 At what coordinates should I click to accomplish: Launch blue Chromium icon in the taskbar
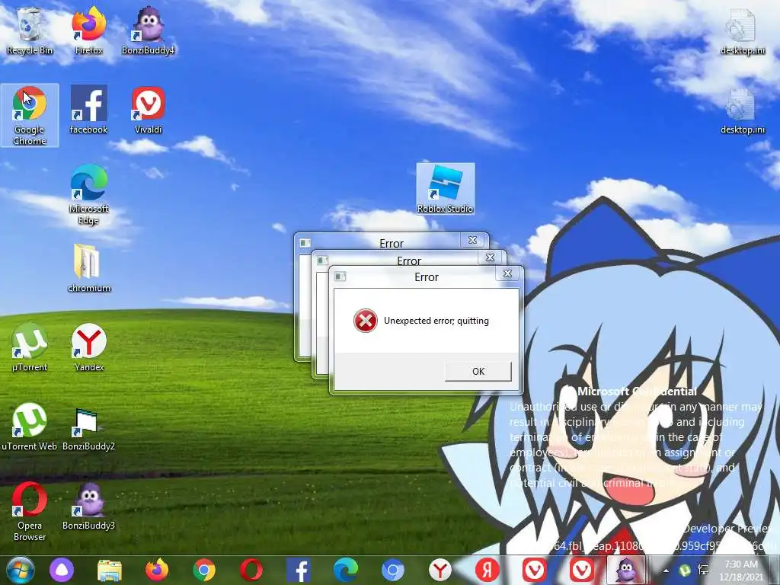click(x=392, y=571)
